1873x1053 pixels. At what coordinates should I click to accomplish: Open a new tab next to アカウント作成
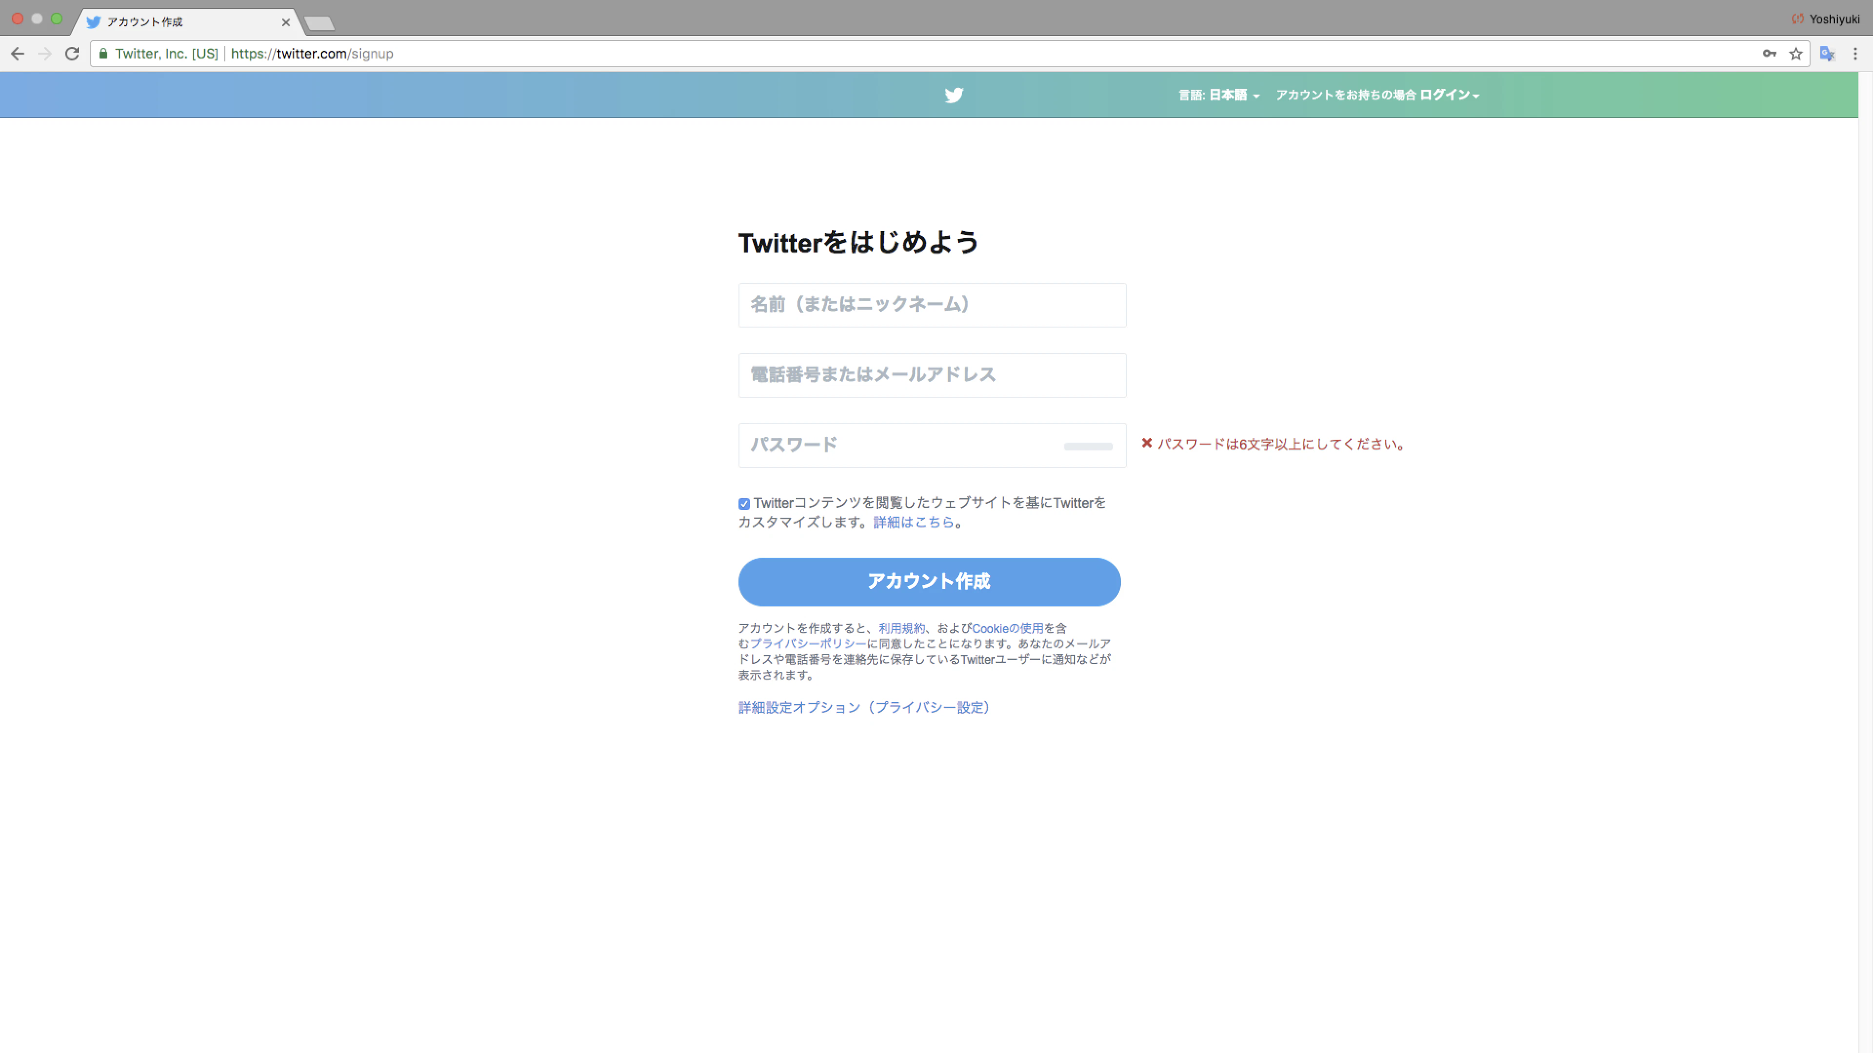pos(319,24)
